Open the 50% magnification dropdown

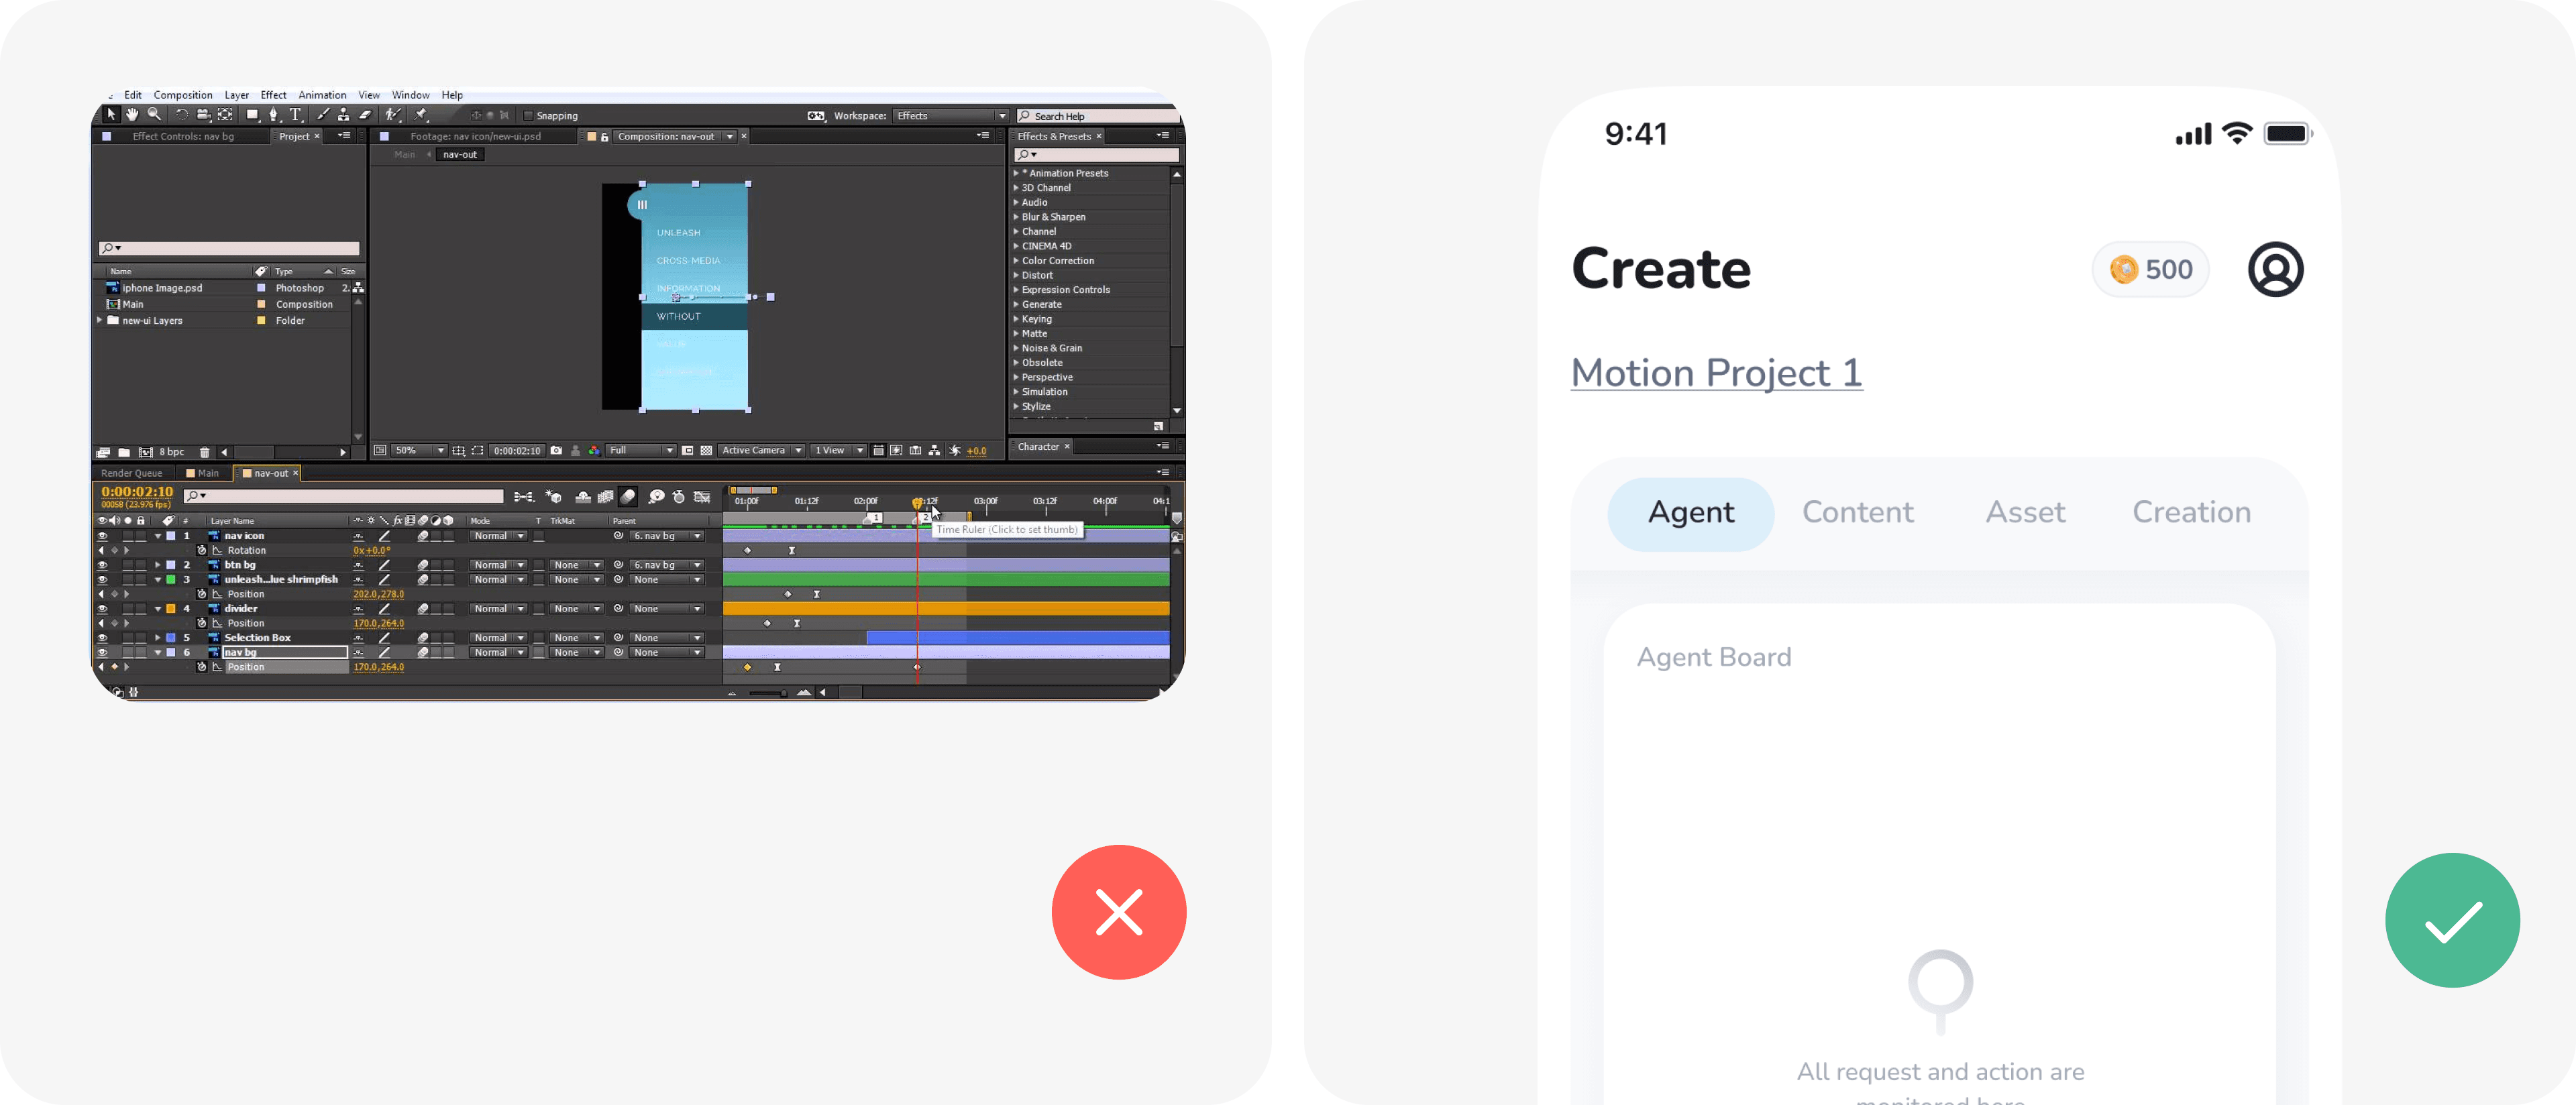pyautogui.click(x=419, y=451)
